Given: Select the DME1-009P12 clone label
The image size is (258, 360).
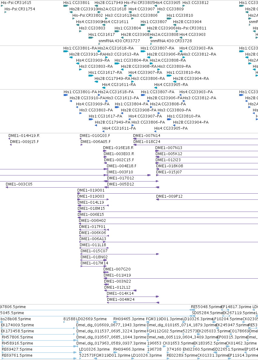Looking at the screenshot, I should tap(169, 196).
